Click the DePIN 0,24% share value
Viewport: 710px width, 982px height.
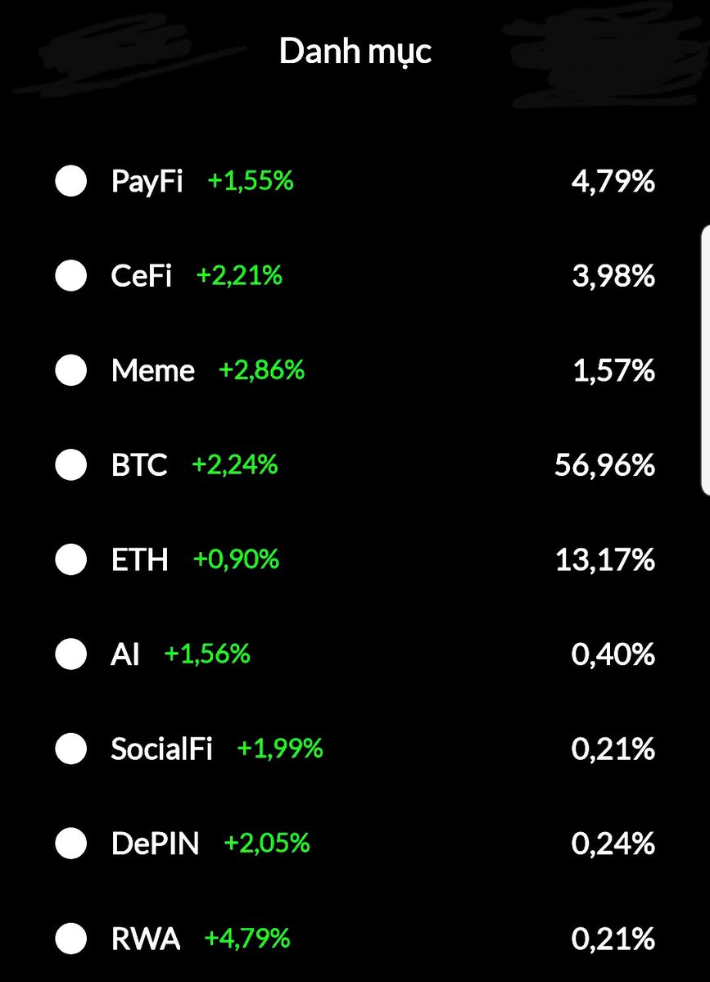tap(613, 844)
